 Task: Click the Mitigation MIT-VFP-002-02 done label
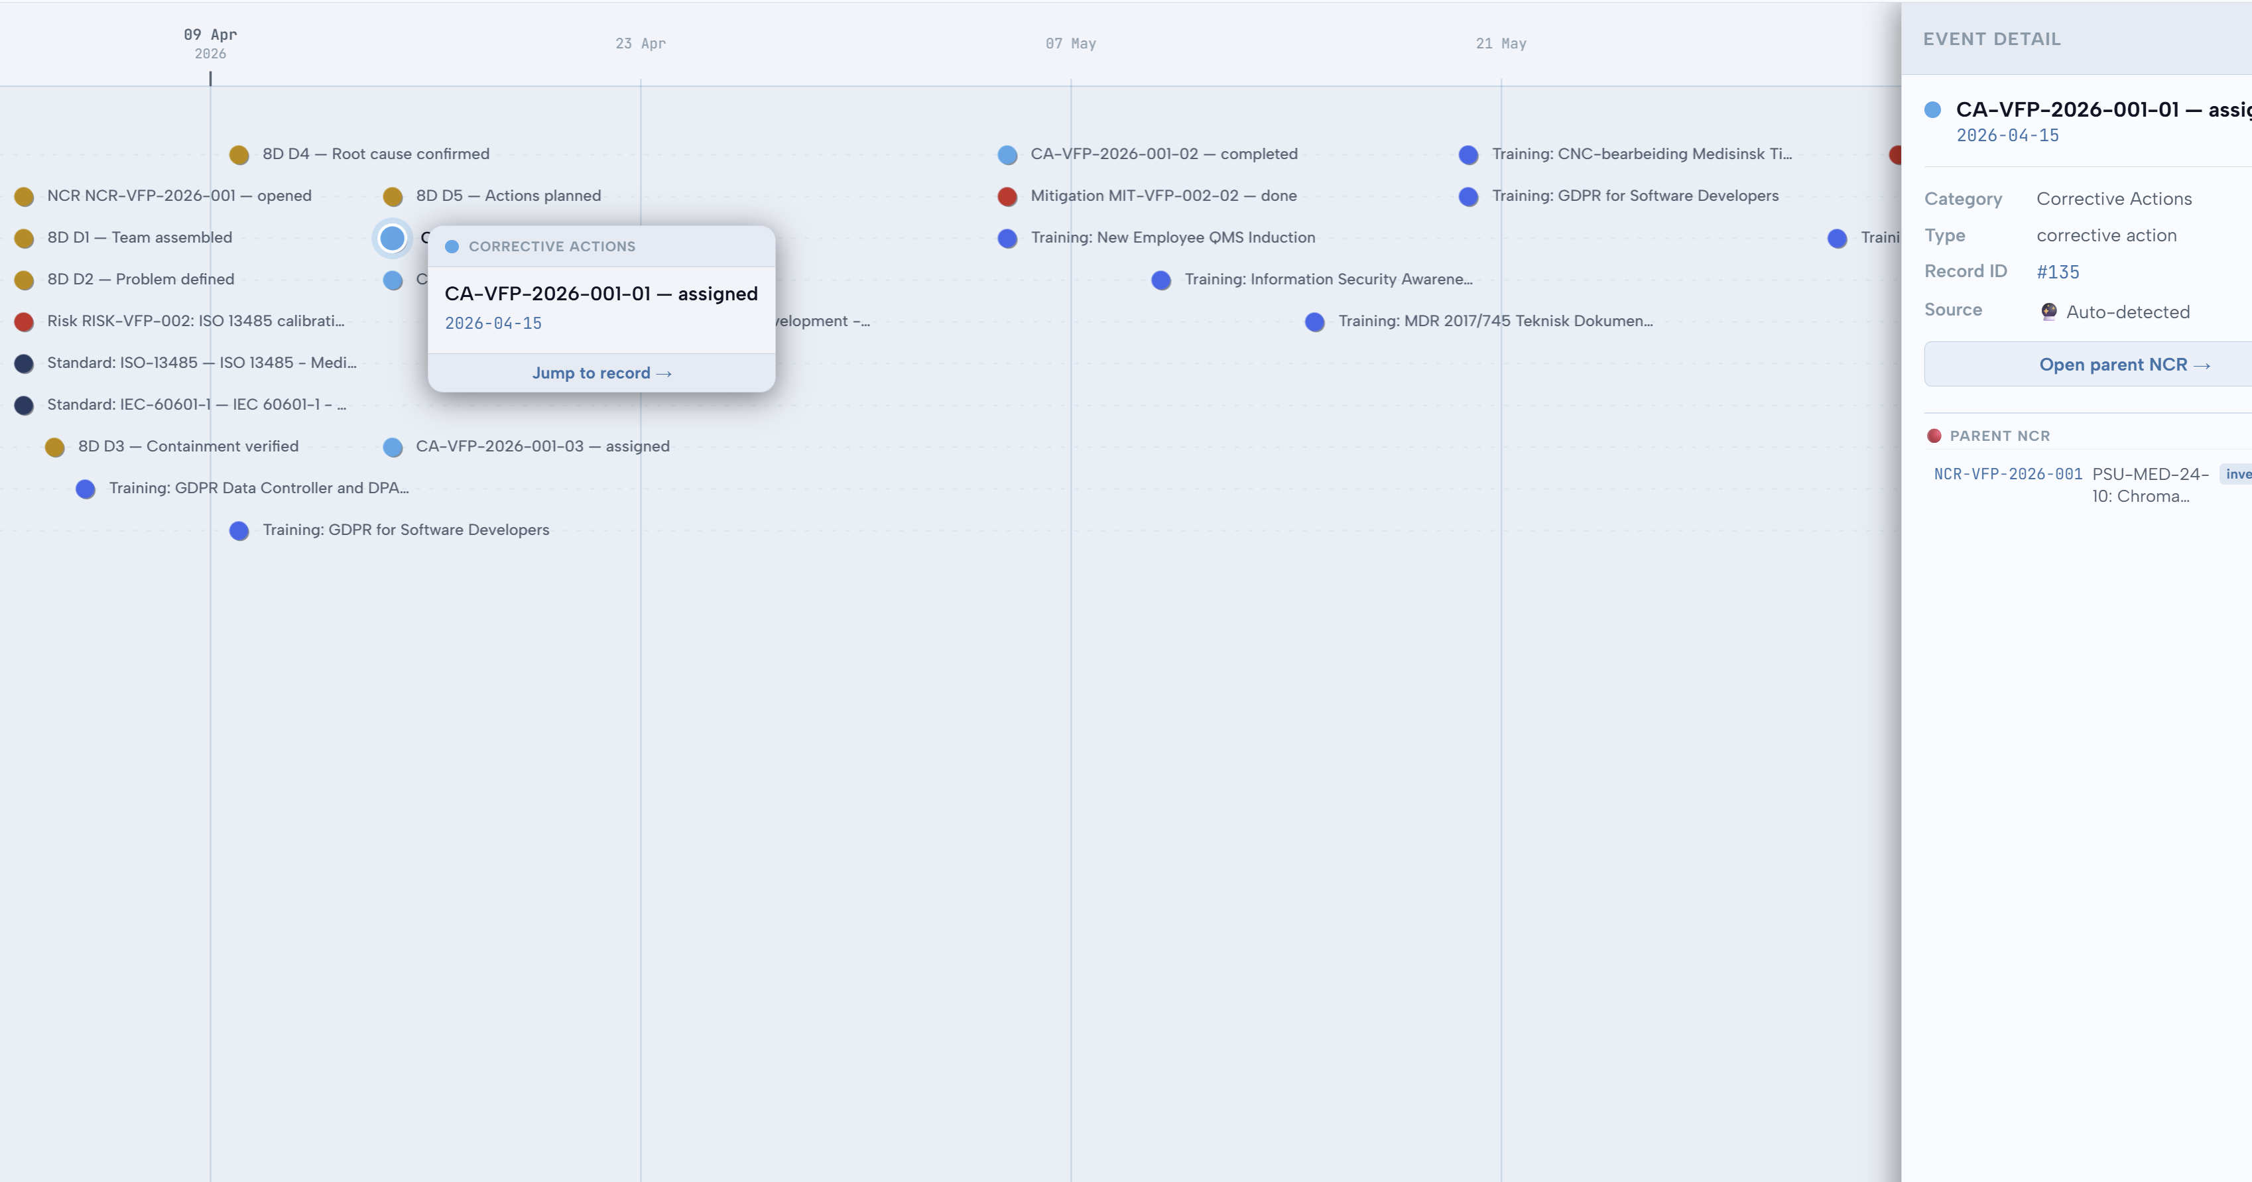[1164, 196]
